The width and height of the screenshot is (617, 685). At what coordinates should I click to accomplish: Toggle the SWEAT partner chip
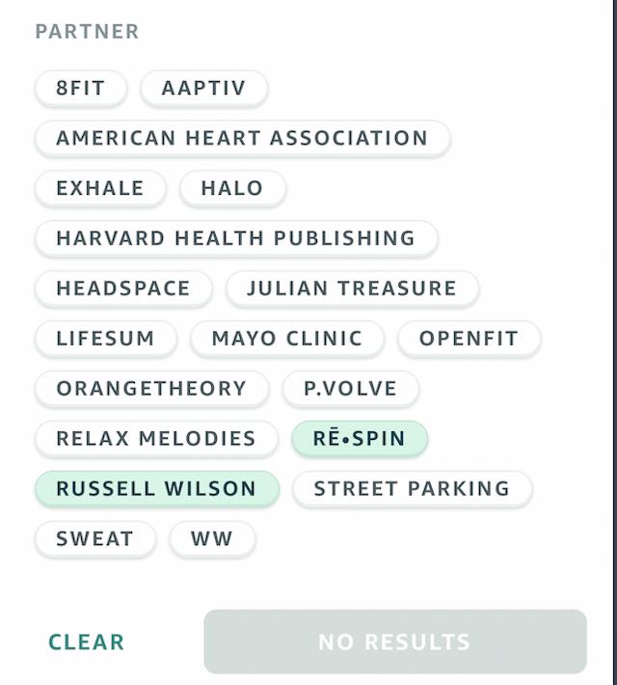(x=94, y=539)
